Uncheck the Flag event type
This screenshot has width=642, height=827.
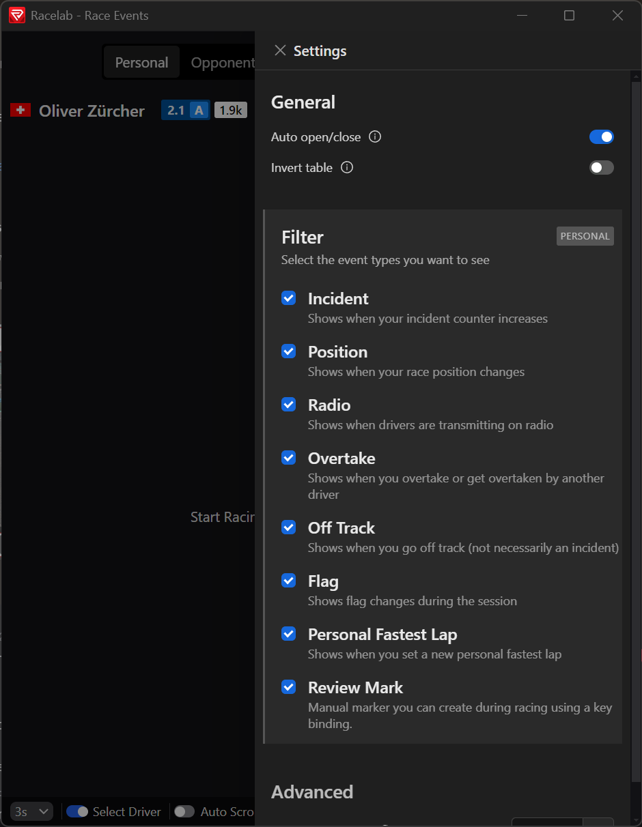pyautogui.click(x=288, y=580)
